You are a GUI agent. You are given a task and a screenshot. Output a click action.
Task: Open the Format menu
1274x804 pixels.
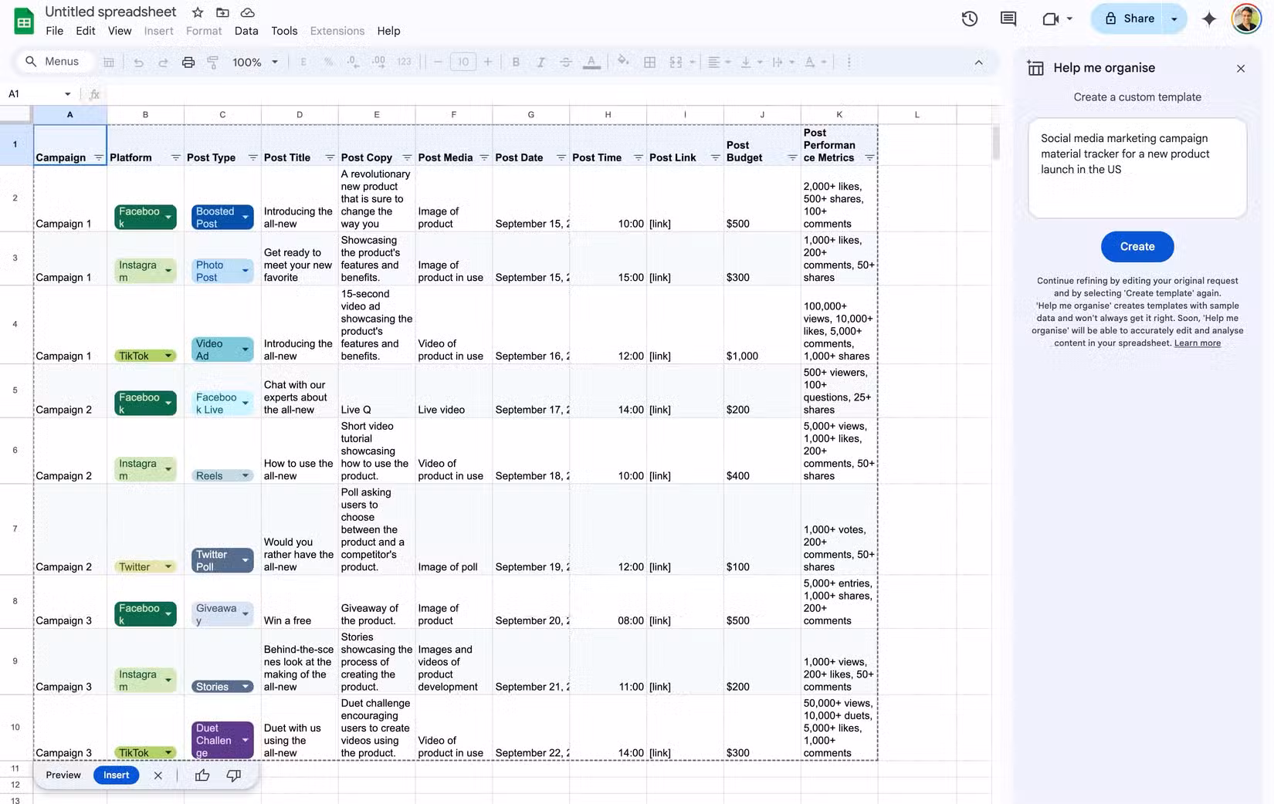click(203, 31)
